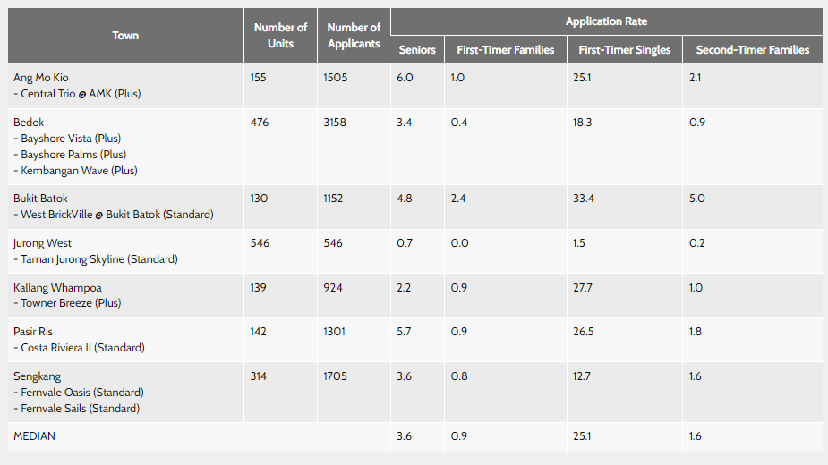
Task: Click the Town column header
Action: pos(125,36)
